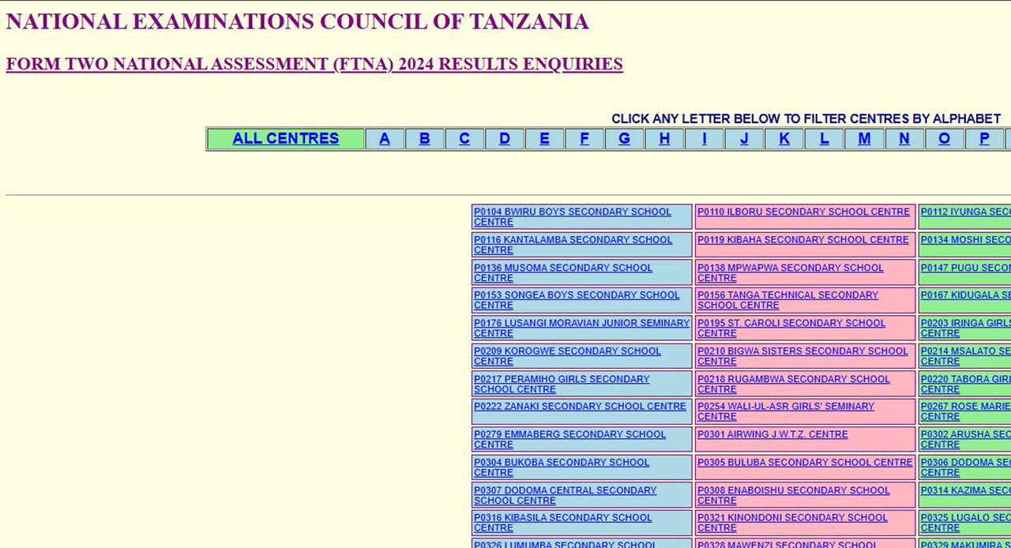This screenshot has height=548, width=1011.
Task: View P0119 Kibaha Secondary School Centre results
Action: coord(802,239)
